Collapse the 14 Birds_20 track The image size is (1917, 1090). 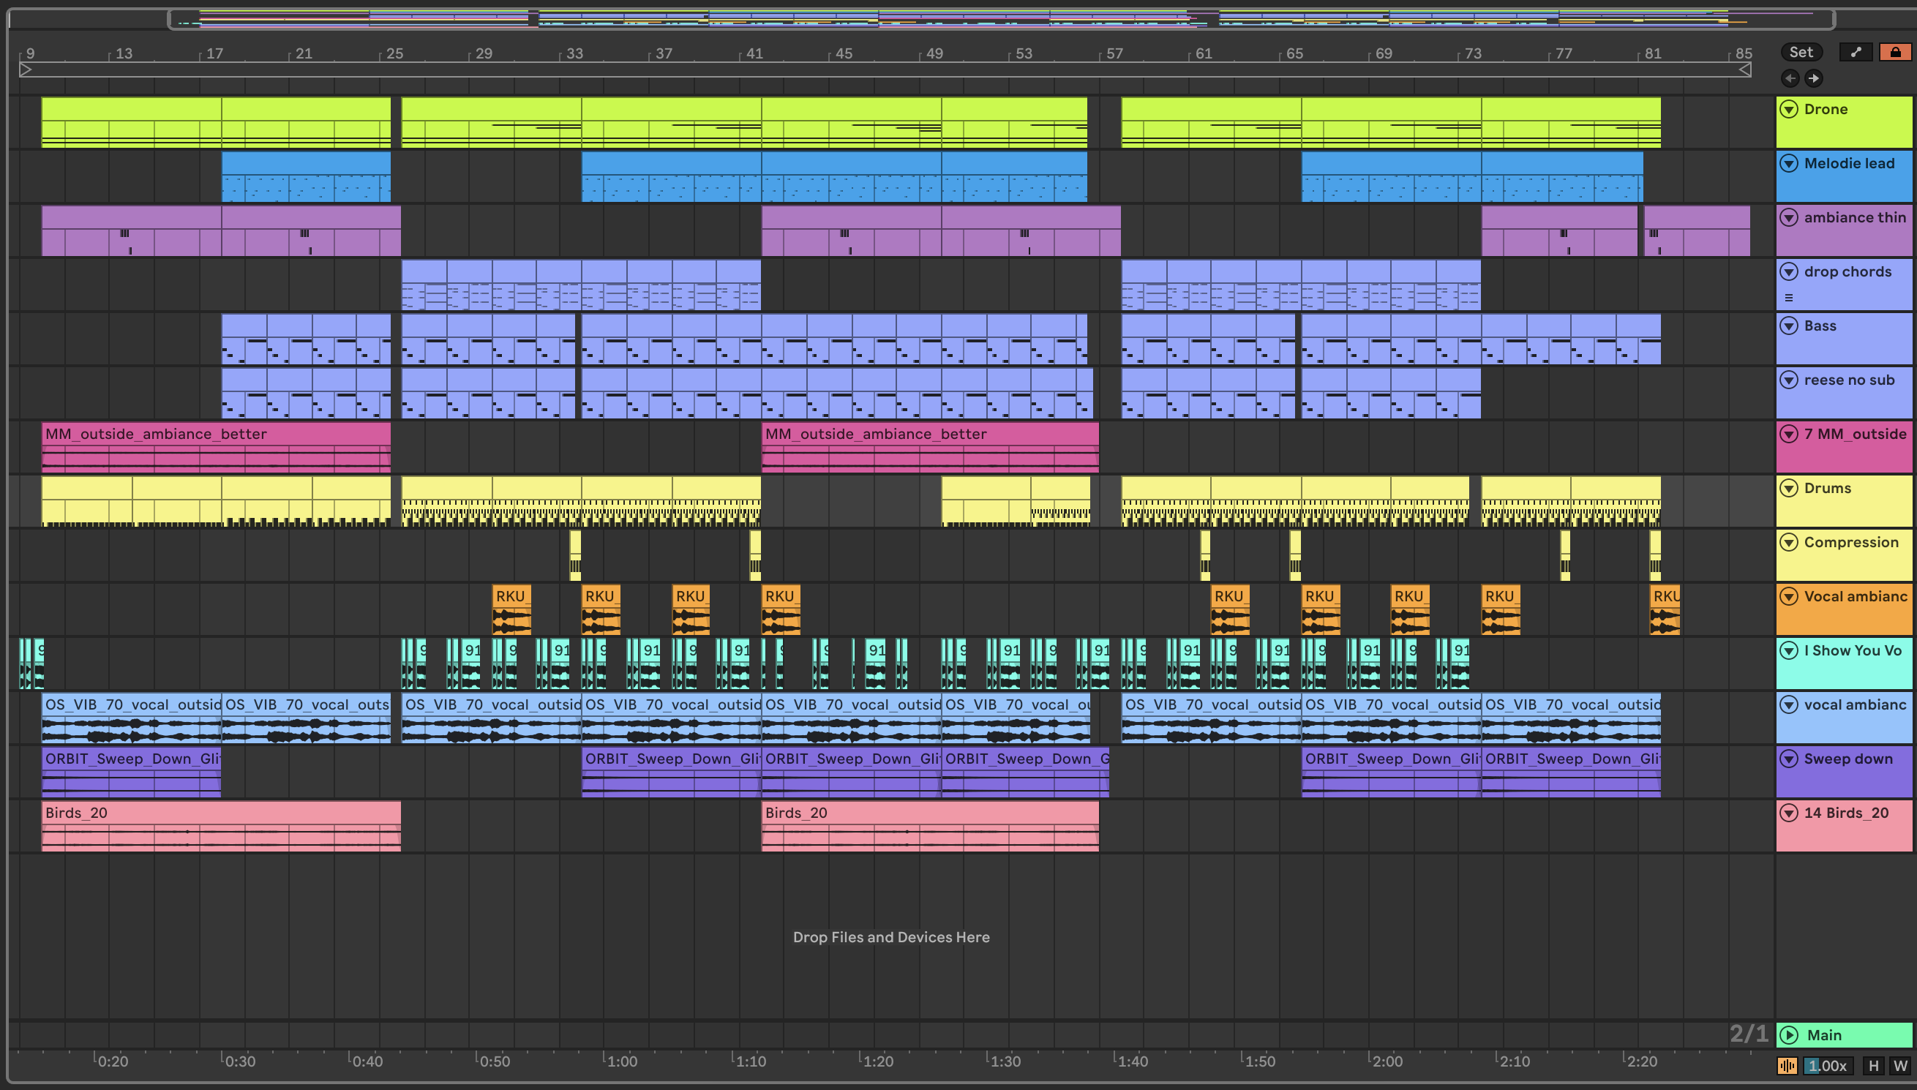click(1789, 812)
